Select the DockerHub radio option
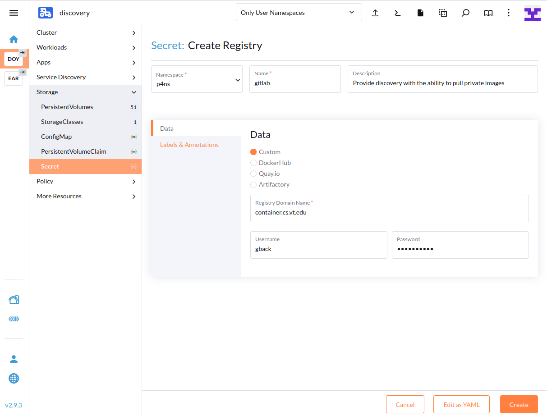The width and height of the screenshot is (547, 416). click(x=253, y=163)
